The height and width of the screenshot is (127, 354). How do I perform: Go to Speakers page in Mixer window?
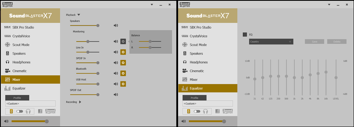point(30,53)
